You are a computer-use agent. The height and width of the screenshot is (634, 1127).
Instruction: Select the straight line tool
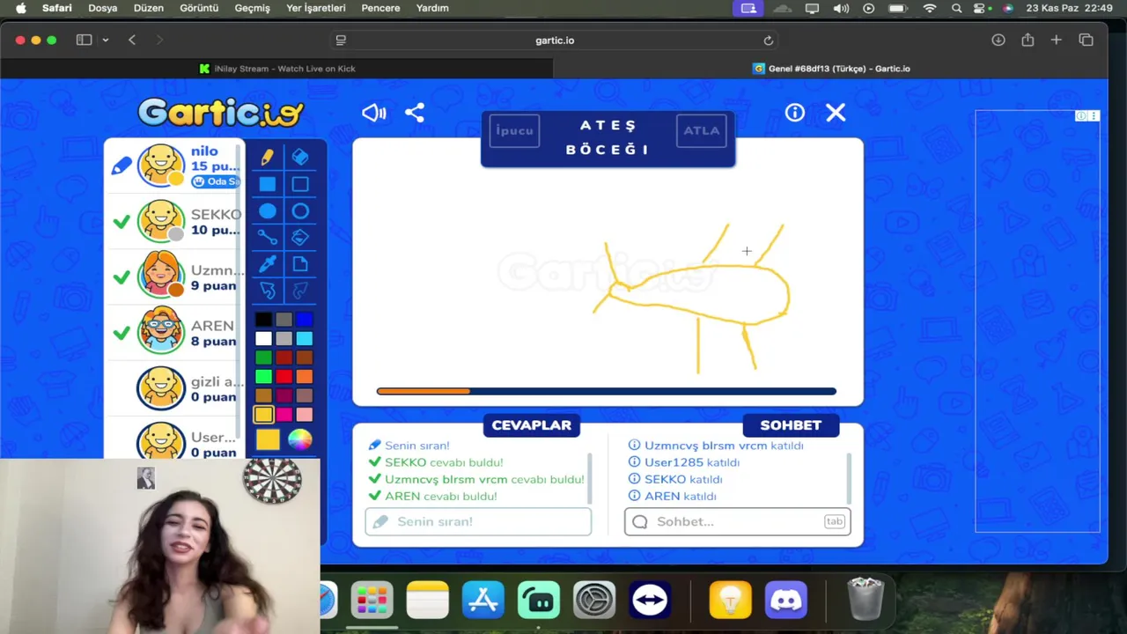267,238
